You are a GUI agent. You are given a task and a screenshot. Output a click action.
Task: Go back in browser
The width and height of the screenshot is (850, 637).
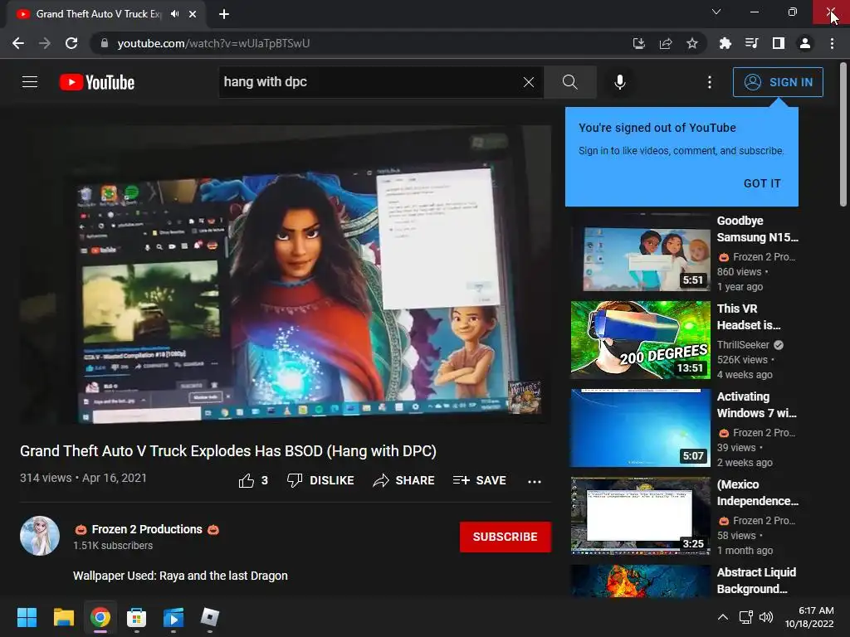[x=18, y=43]
